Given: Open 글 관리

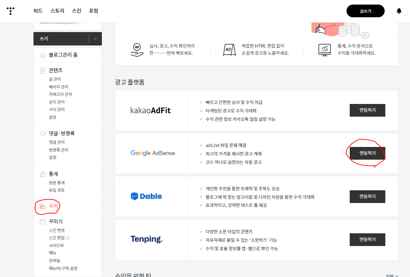Looking at the screenshot, I should [x=55, y=79].
